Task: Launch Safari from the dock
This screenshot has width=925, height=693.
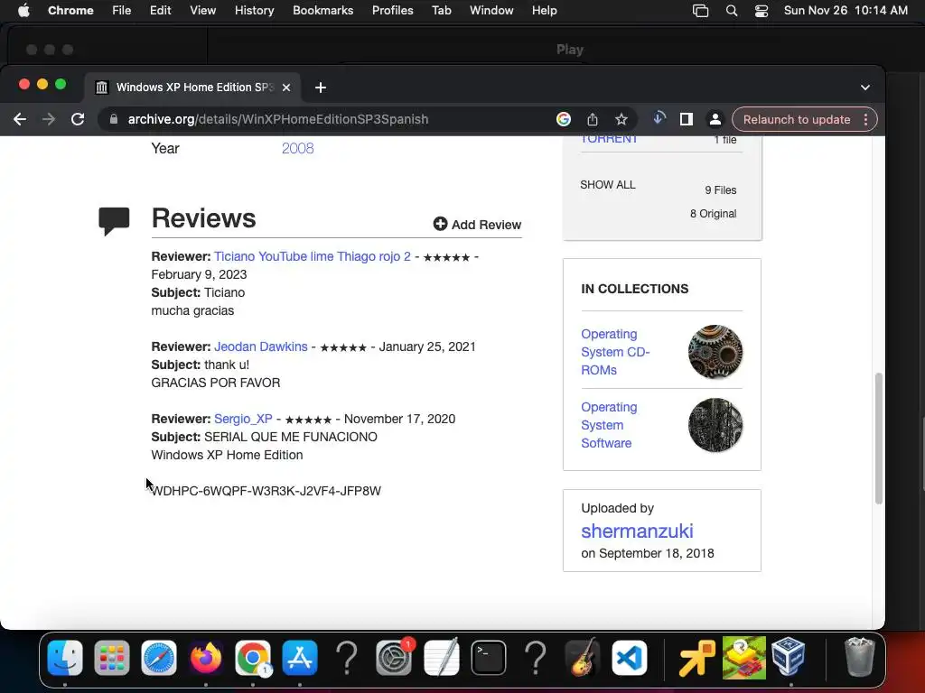Action: point(159,657)
